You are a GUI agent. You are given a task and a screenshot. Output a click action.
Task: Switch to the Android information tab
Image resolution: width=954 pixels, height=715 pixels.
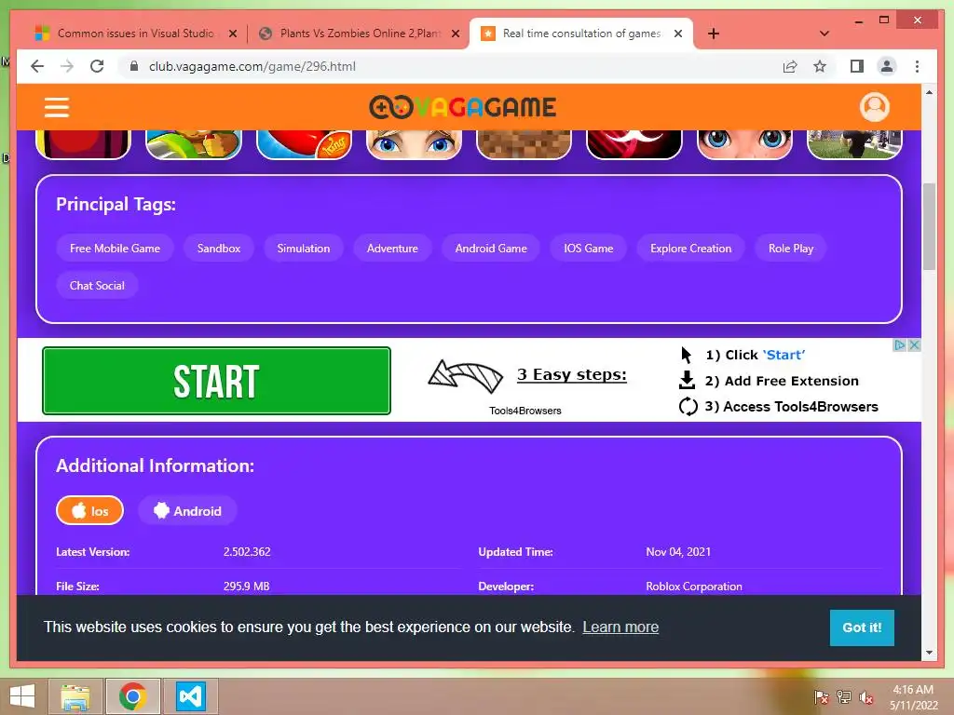coord(187,511)
